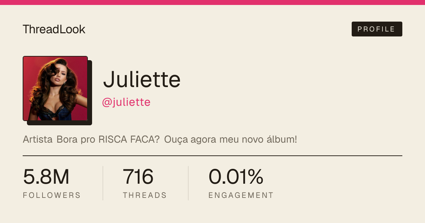This screenshot has width=425, height=223.
Task: Click the horizontal divider line above stats
Action: 212,155
